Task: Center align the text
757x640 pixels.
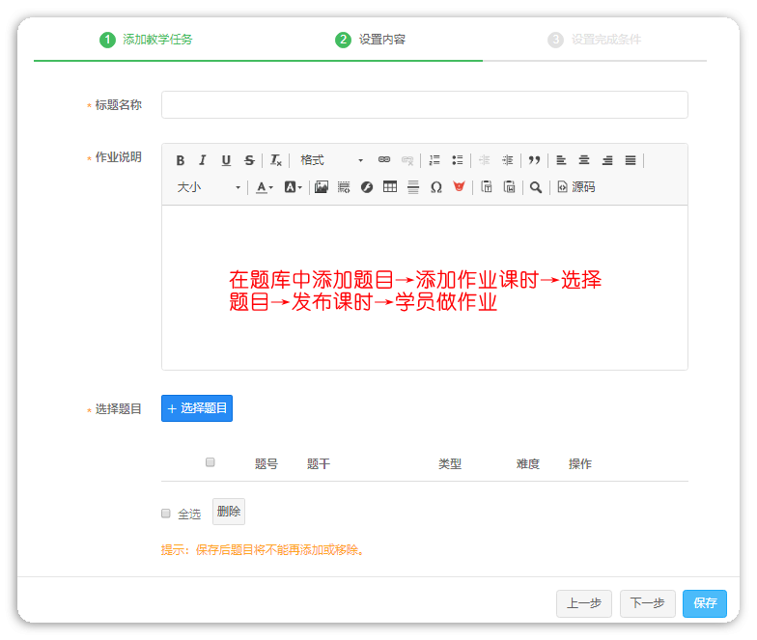Action: coord(584,160)
